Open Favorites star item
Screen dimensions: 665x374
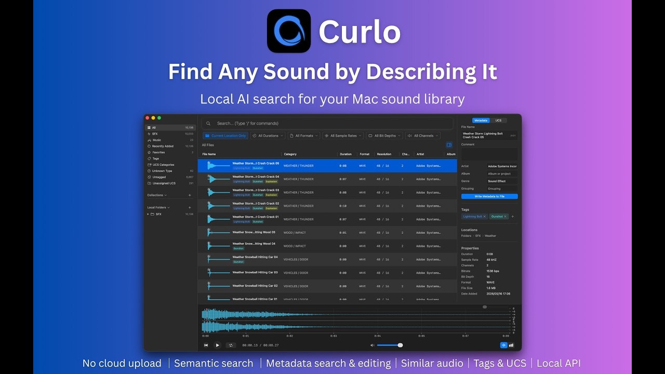[170, 152]
